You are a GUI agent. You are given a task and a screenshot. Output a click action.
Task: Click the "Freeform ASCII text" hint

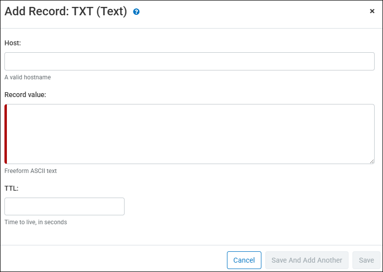tap(31, 171)
